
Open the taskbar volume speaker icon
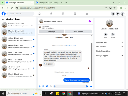(109, 93)
